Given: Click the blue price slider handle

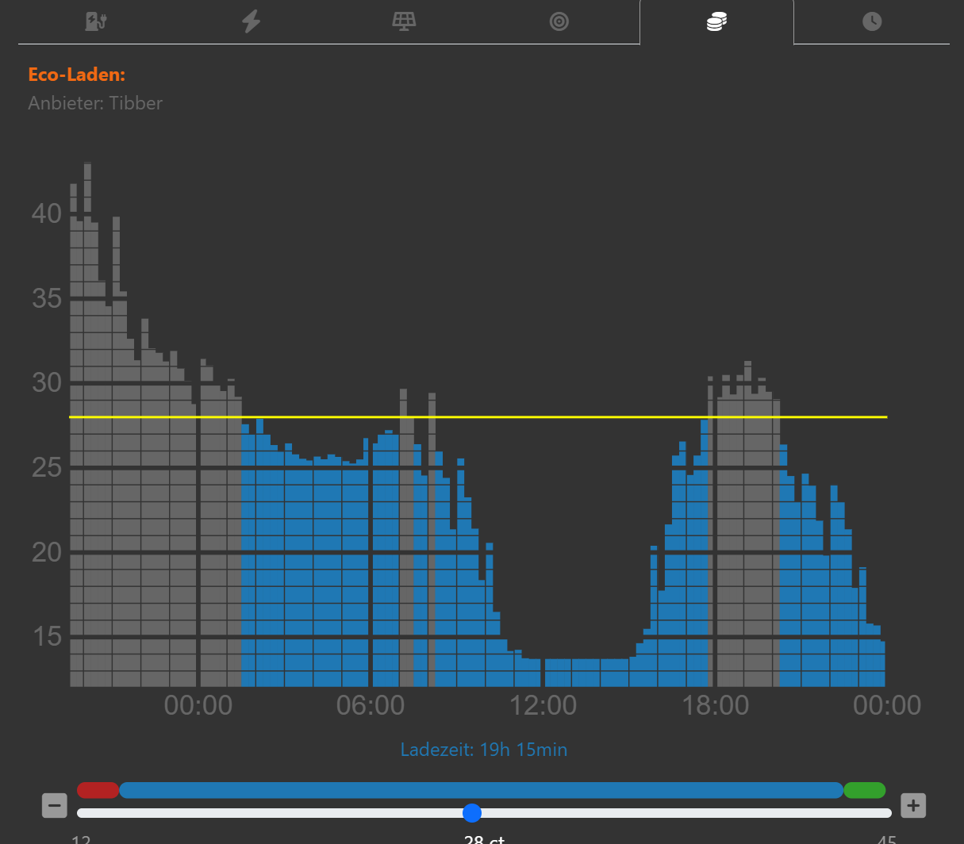Looking at the screenshot, I should click(x=472, y=813).
